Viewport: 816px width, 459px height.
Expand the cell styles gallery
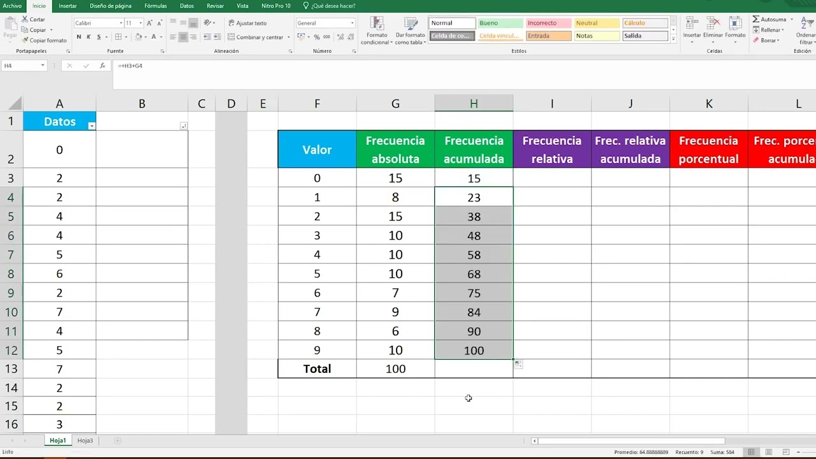[x=673, y=40]
